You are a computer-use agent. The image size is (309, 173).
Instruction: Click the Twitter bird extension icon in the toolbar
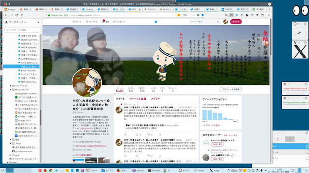click(x=237, y=15)
